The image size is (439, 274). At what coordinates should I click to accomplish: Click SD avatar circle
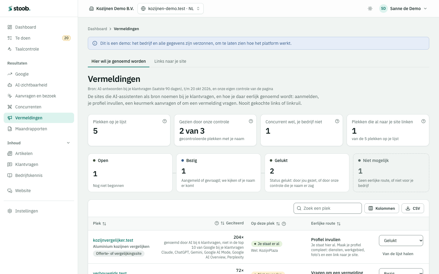coord(384,9)
